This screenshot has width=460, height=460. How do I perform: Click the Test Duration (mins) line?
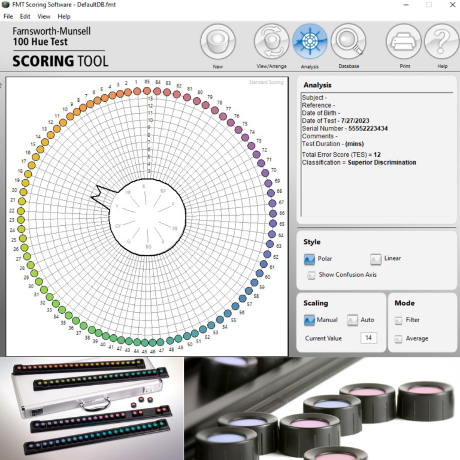tap(332, 144)
